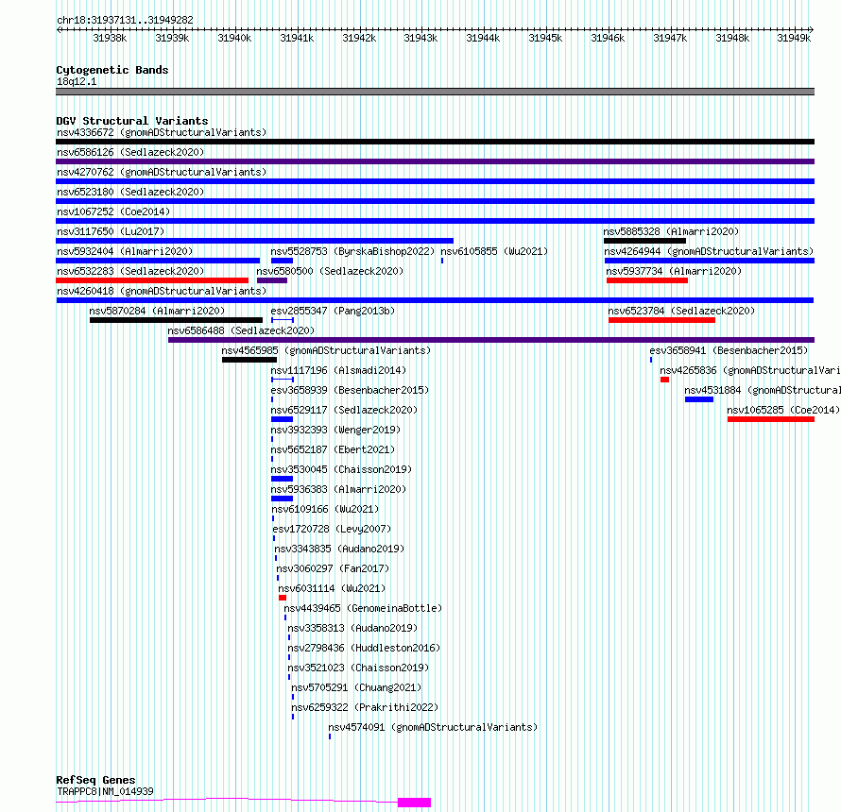Open nsv4565985 gnomAD variant label

pyautogui.click(x=326, y=350)
